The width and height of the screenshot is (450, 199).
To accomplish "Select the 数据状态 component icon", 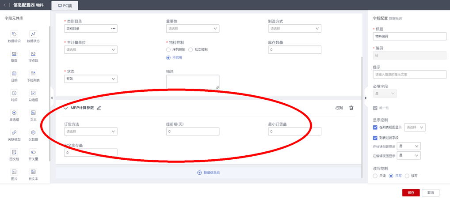I will pos(33,34).
